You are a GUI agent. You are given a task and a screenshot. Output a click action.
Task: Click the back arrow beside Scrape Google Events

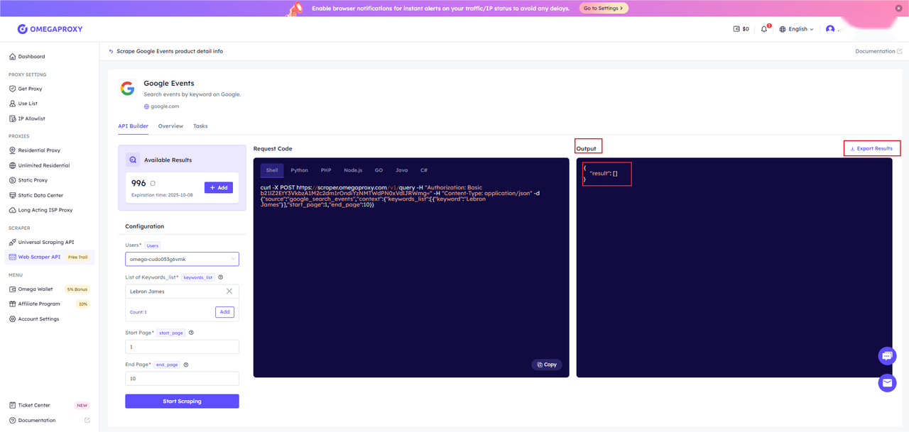point(111,51)
